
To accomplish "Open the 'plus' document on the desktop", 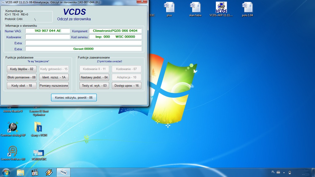I will coord(169,9).
